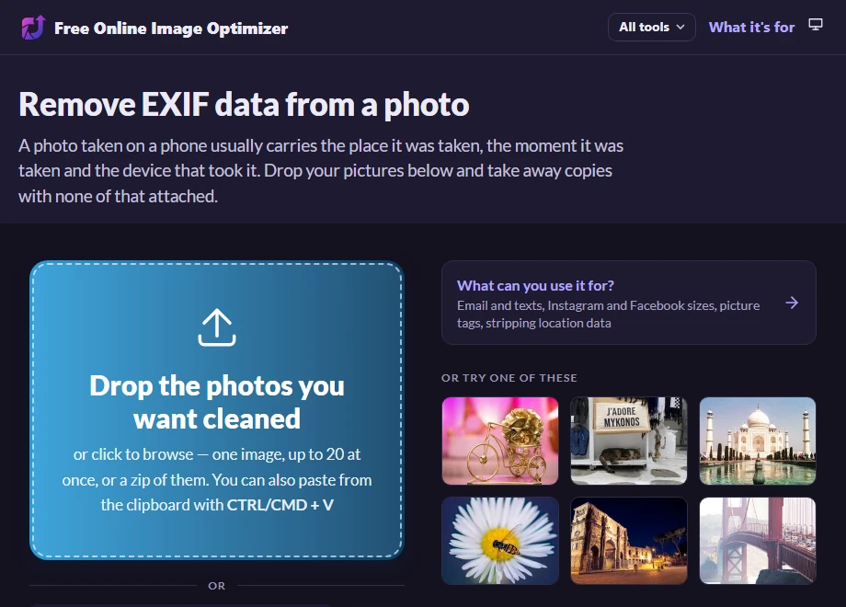Image resolution: width=846 pixels, height=607 pixels.
Task: Select the daisy flower sample image
Action: click(x=500, y=541)
